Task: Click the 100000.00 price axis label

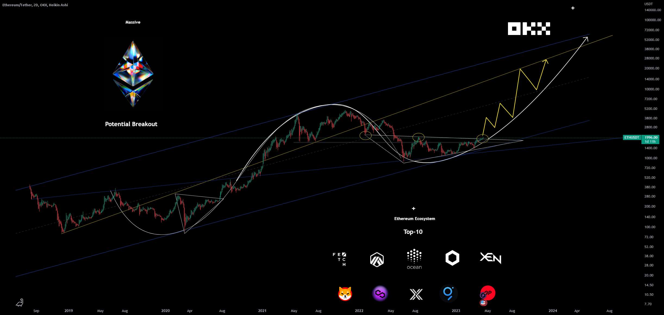Action: click(x=653, y=20)
